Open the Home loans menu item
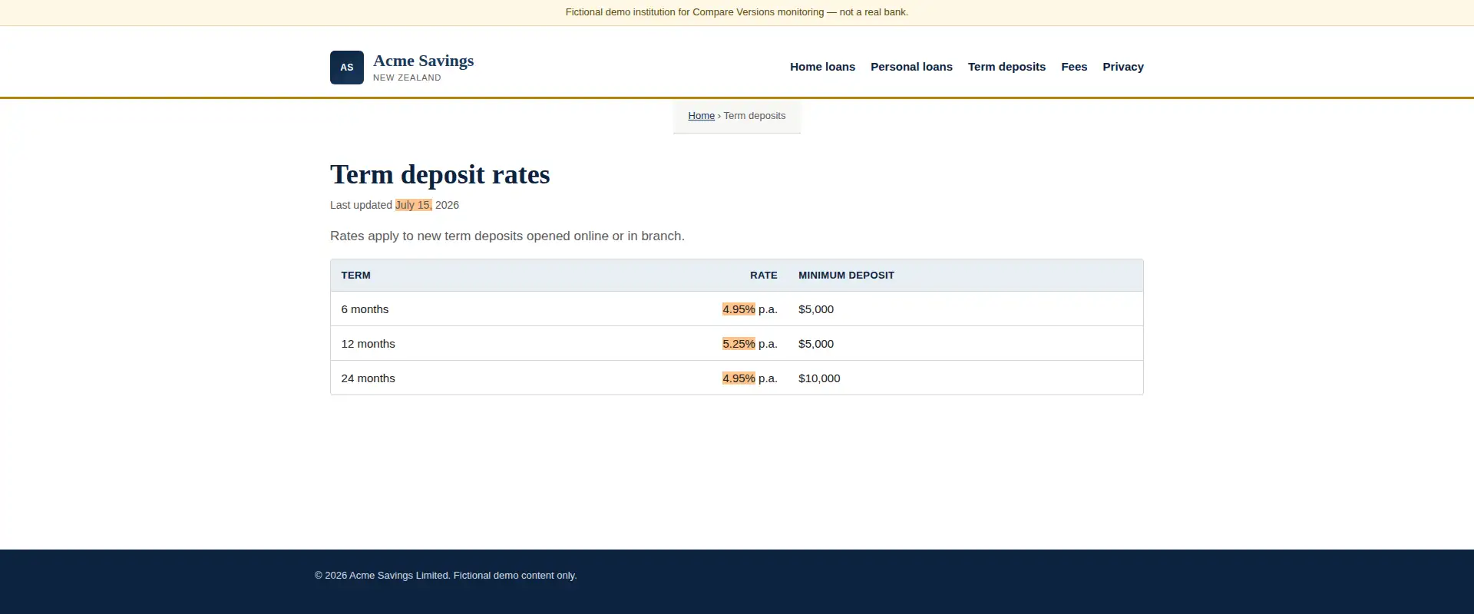 pyautogui.click(x=822, y=67)
